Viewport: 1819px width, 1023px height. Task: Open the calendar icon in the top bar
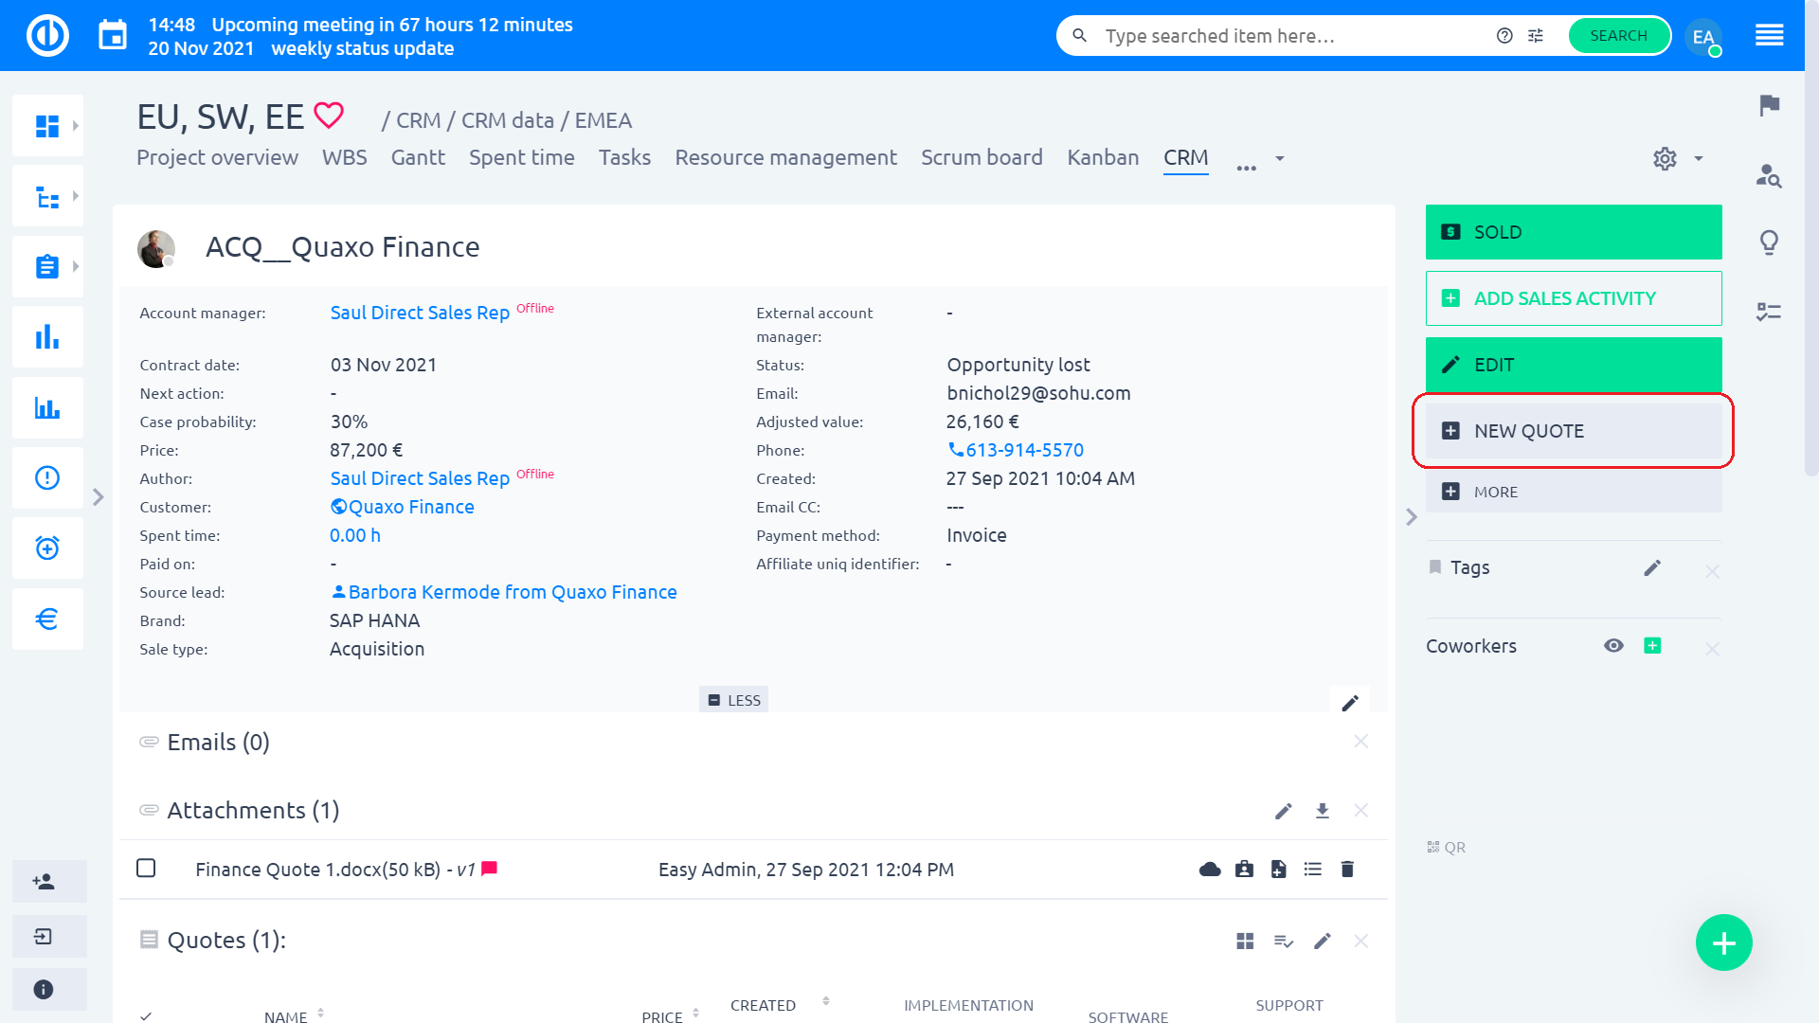tap(113, 36)
